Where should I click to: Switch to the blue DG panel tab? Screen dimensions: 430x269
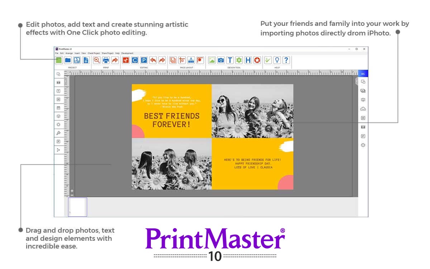point(363,73)
